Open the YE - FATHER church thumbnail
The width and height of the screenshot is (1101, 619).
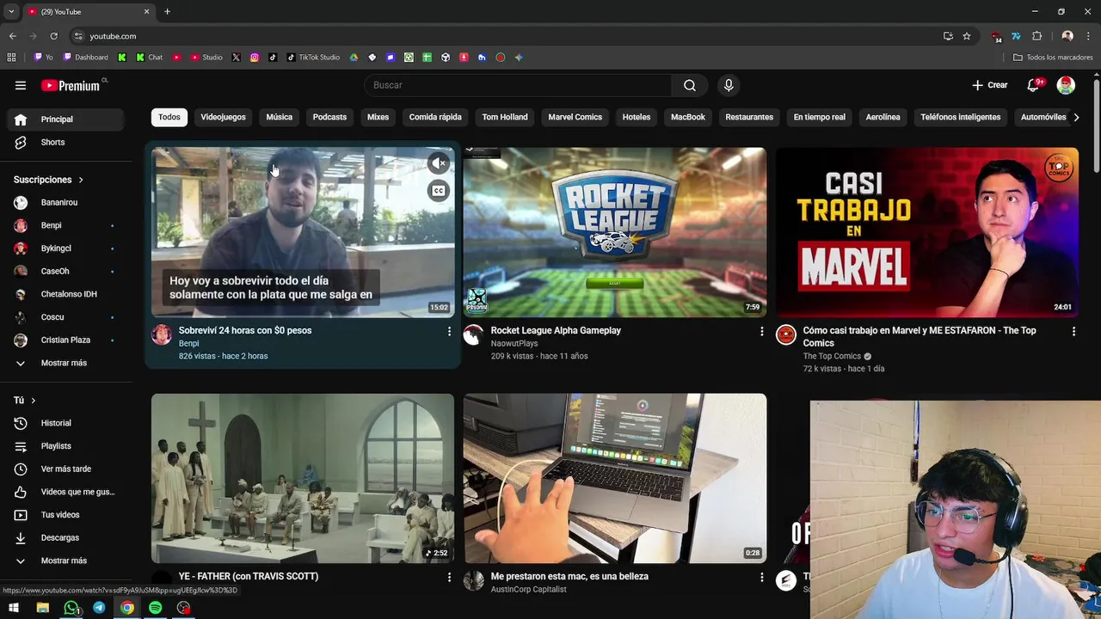(303, 478)
